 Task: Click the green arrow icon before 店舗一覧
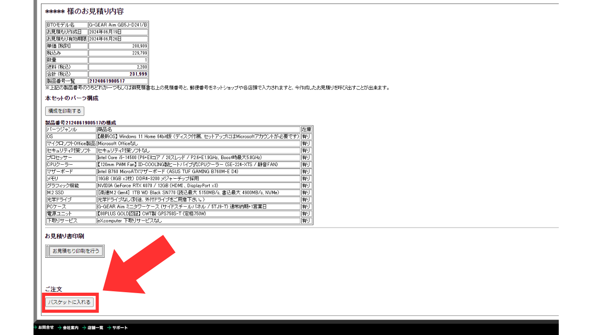click(84, 328)
